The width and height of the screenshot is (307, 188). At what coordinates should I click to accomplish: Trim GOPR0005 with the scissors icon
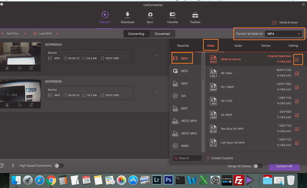[7, 105]
